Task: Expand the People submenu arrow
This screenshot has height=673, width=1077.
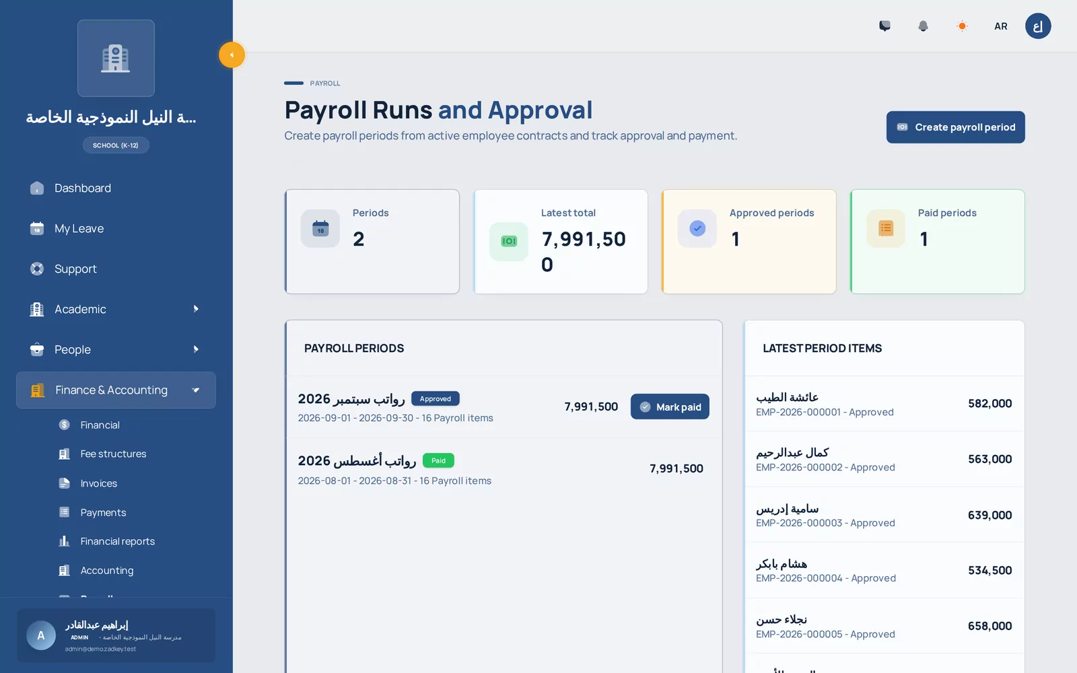Action: click(x=196, y=349)
